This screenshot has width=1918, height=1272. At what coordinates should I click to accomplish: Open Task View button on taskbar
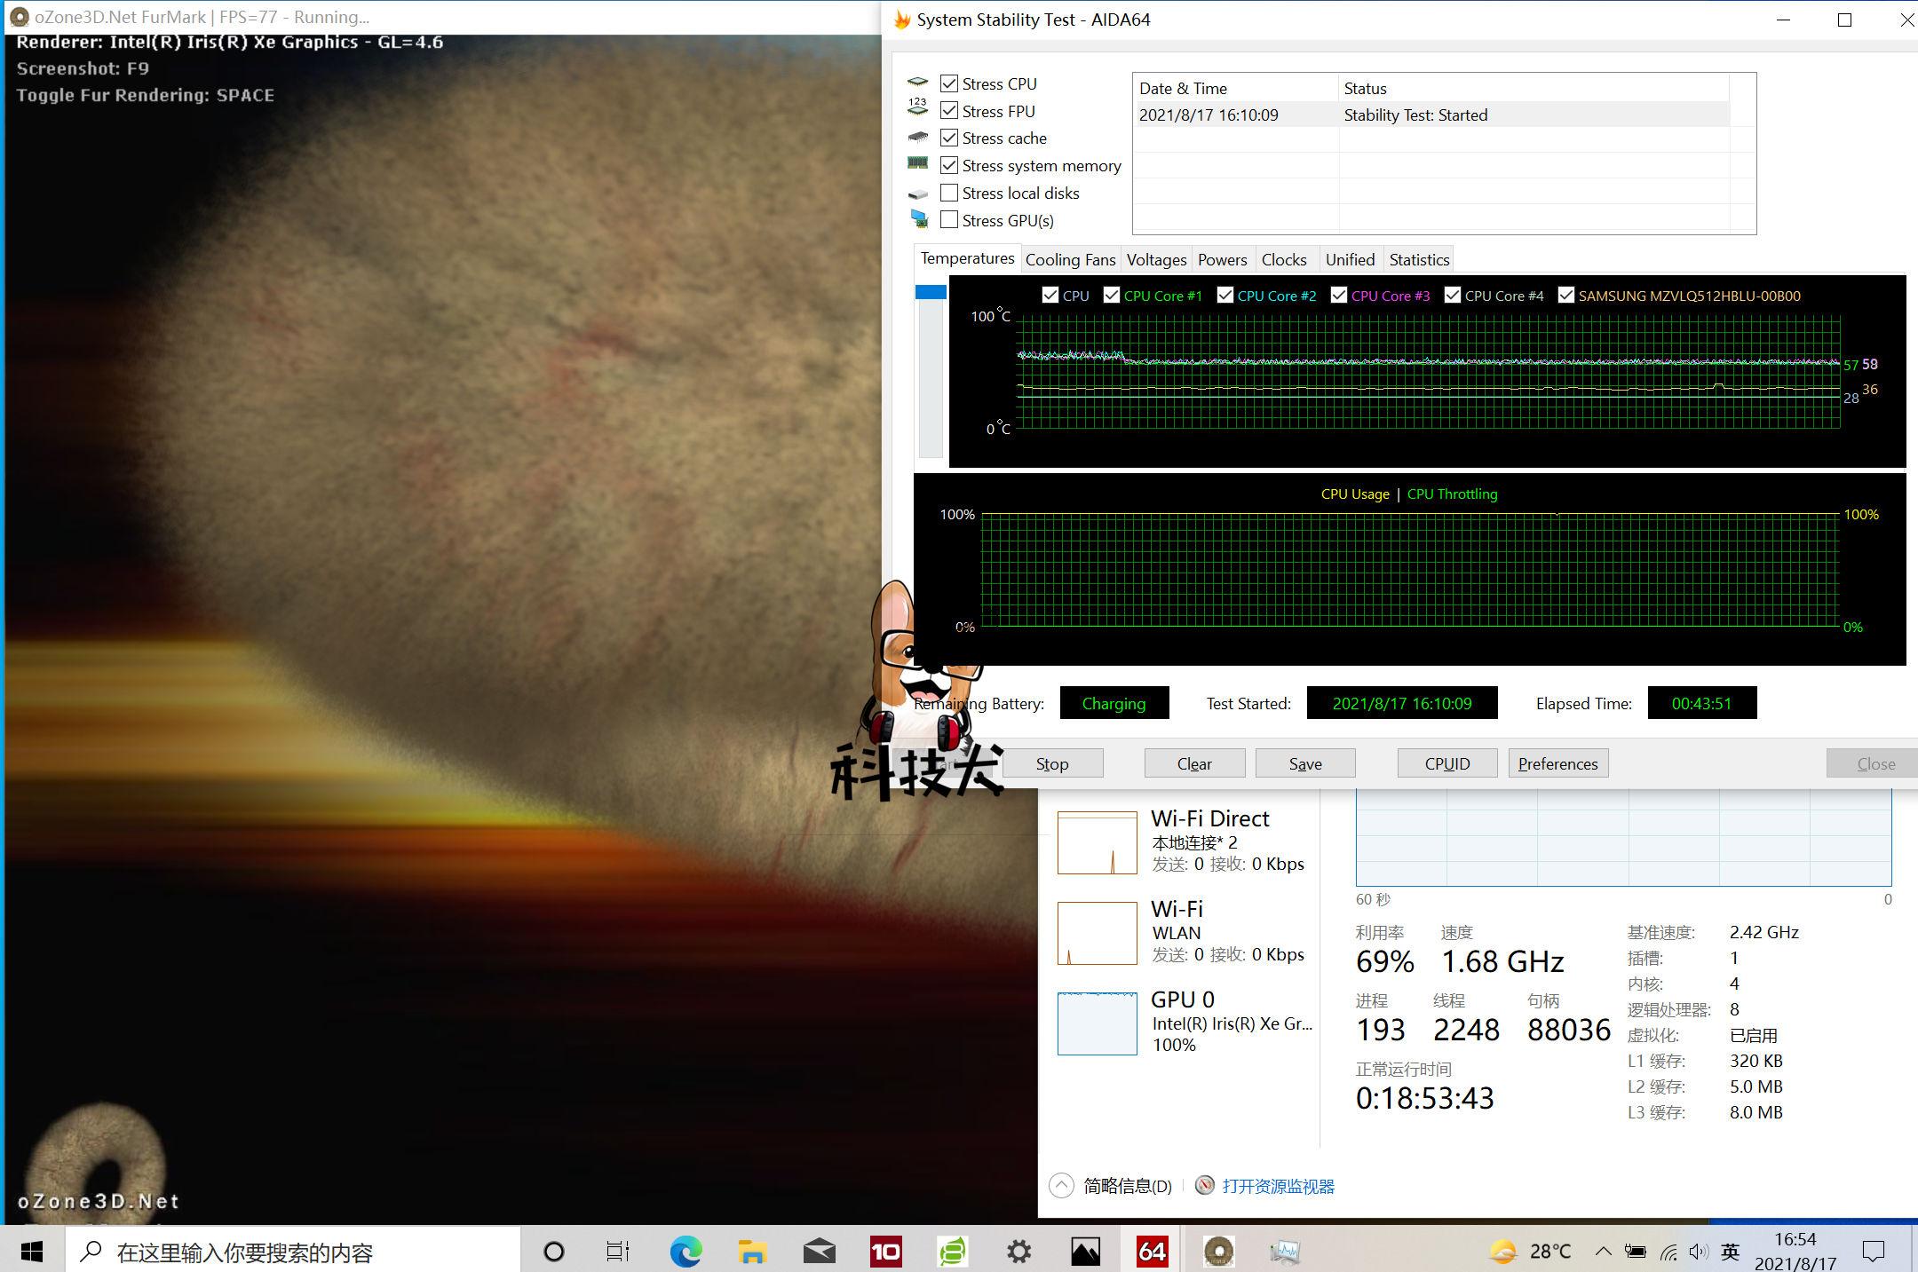[617, 1252]
